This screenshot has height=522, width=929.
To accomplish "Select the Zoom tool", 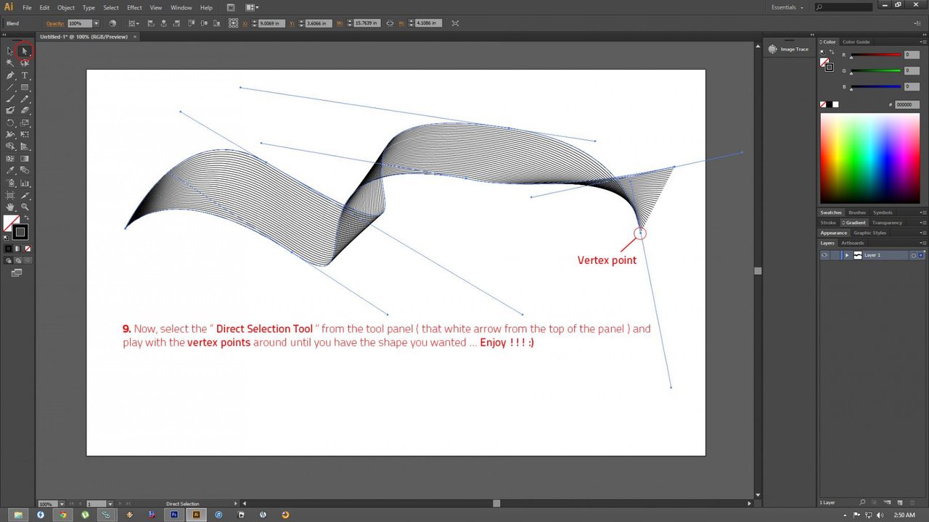I will [x=25, y=207].
